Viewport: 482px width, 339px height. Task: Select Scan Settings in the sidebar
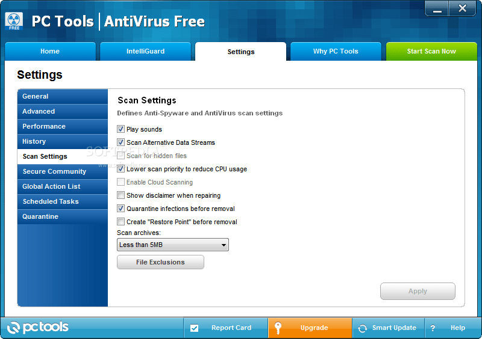pos(63,156)
